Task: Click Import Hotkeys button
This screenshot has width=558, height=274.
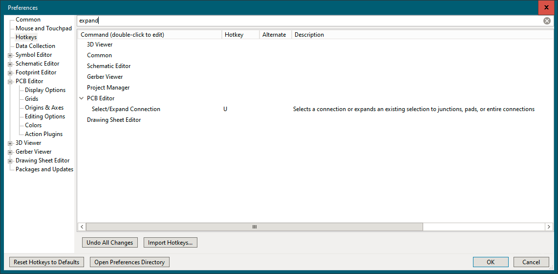Action: [170, 243]
